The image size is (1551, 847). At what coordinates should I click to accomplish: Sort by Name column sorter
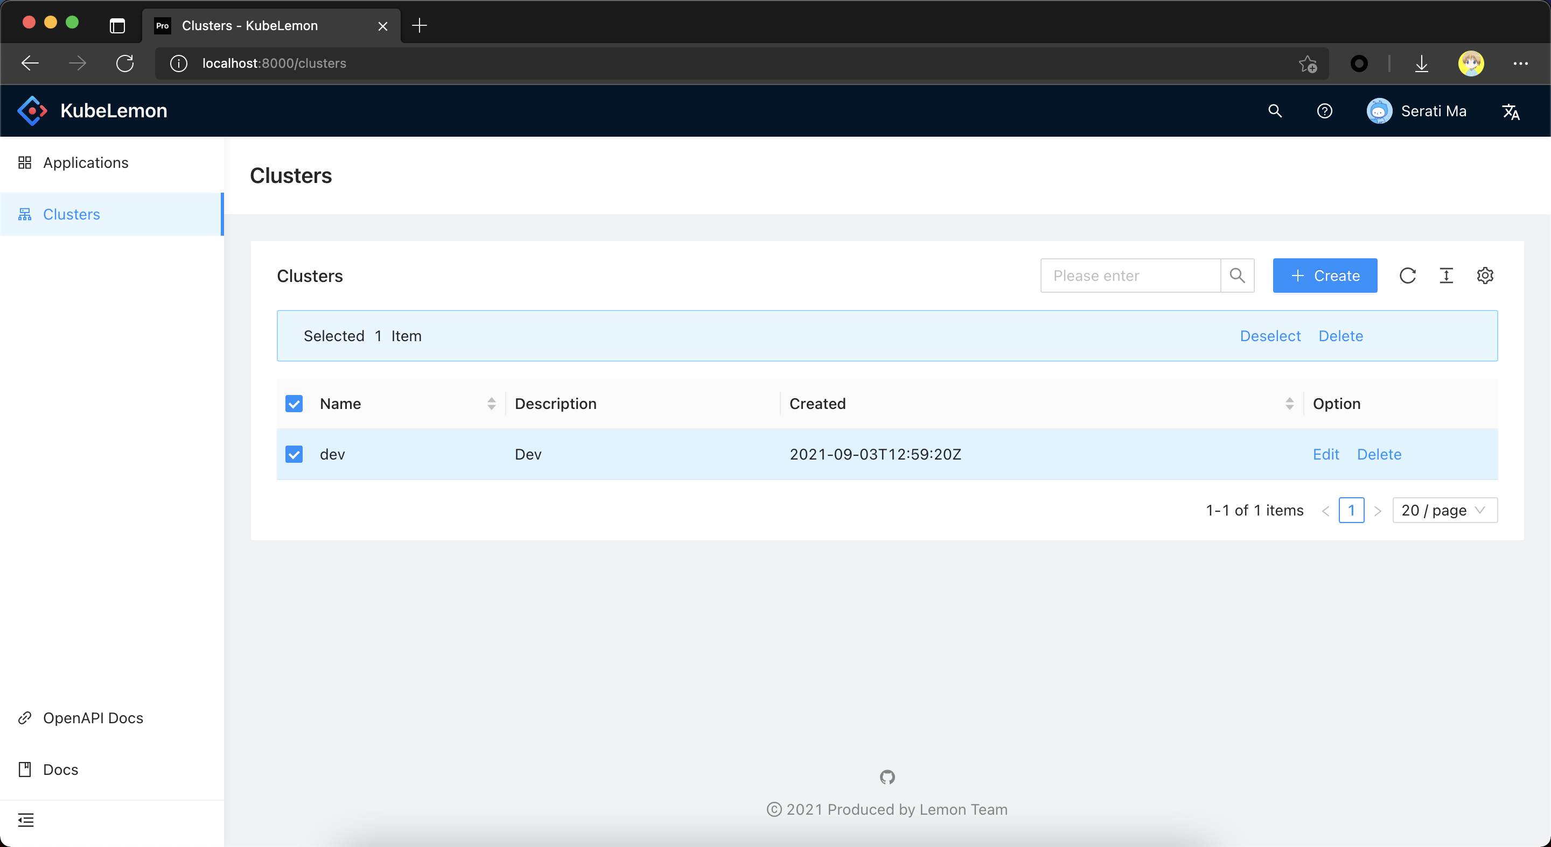[491, 404]
